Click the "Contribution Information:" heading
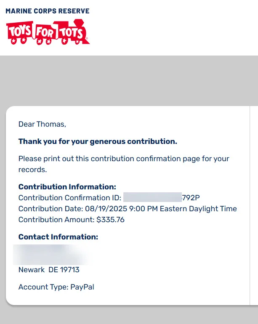This screenshot has height=324, width=258. (x=67, y=187)
